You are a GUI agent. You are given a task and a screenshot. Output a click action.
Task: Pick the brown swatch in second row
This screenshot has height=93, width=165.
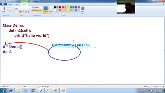pos(60,10)
